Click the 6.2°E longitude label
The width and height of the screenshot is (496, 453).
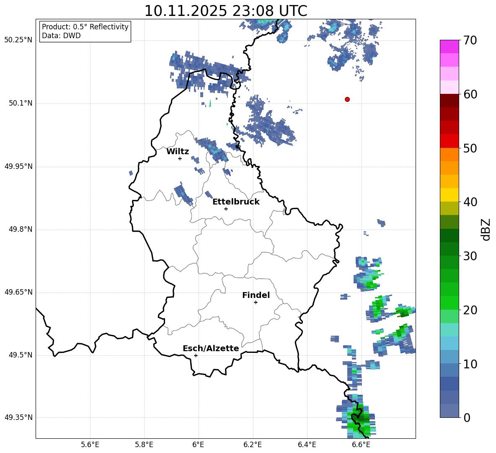[x=253, y=445]
